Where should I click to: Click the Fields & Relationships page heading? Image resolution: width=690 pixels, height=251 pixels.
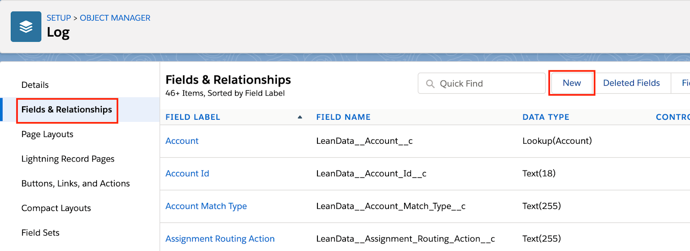(228, 80)
